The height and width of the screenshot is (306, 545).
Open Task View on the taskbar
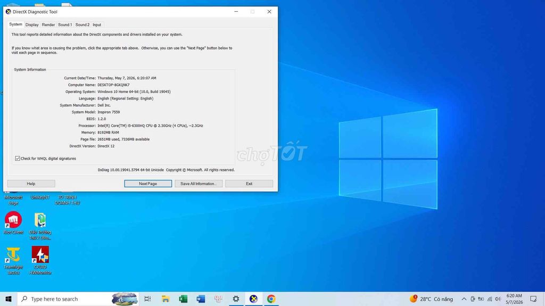(x=147, y=299)
